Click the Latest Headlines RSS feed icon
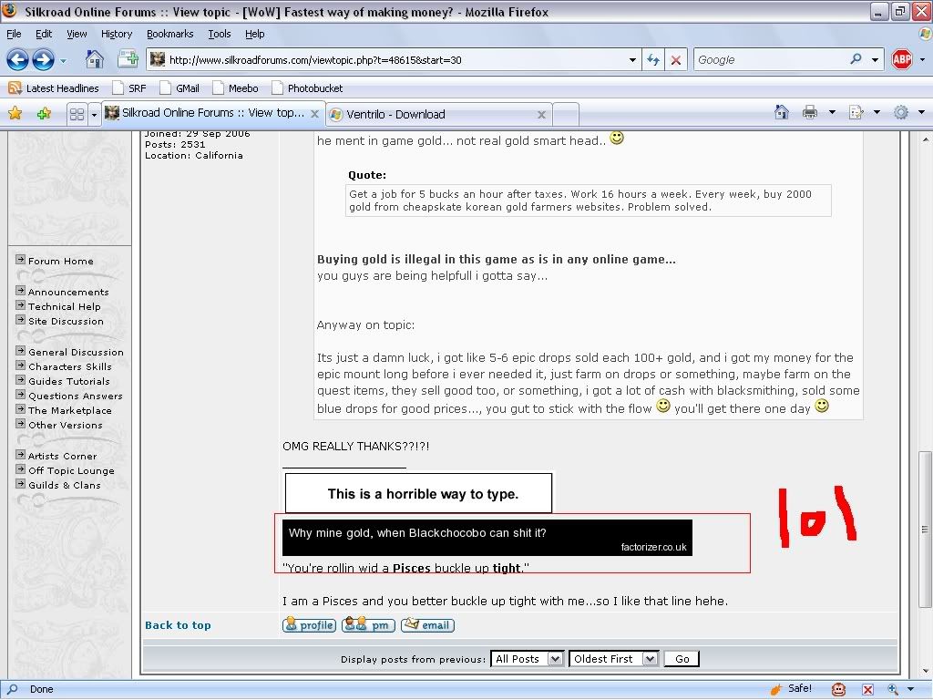 (x=15, y=88)
